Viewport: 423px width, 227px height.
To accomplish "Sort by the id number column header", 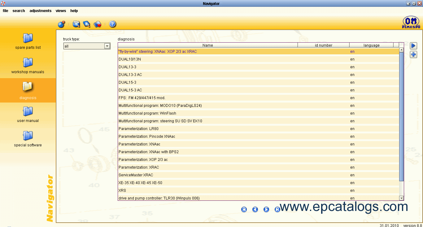I will point(324,45).
